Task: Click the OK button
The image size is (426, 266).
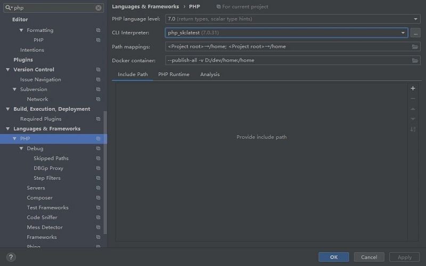Action: click(x=333, y=257)
